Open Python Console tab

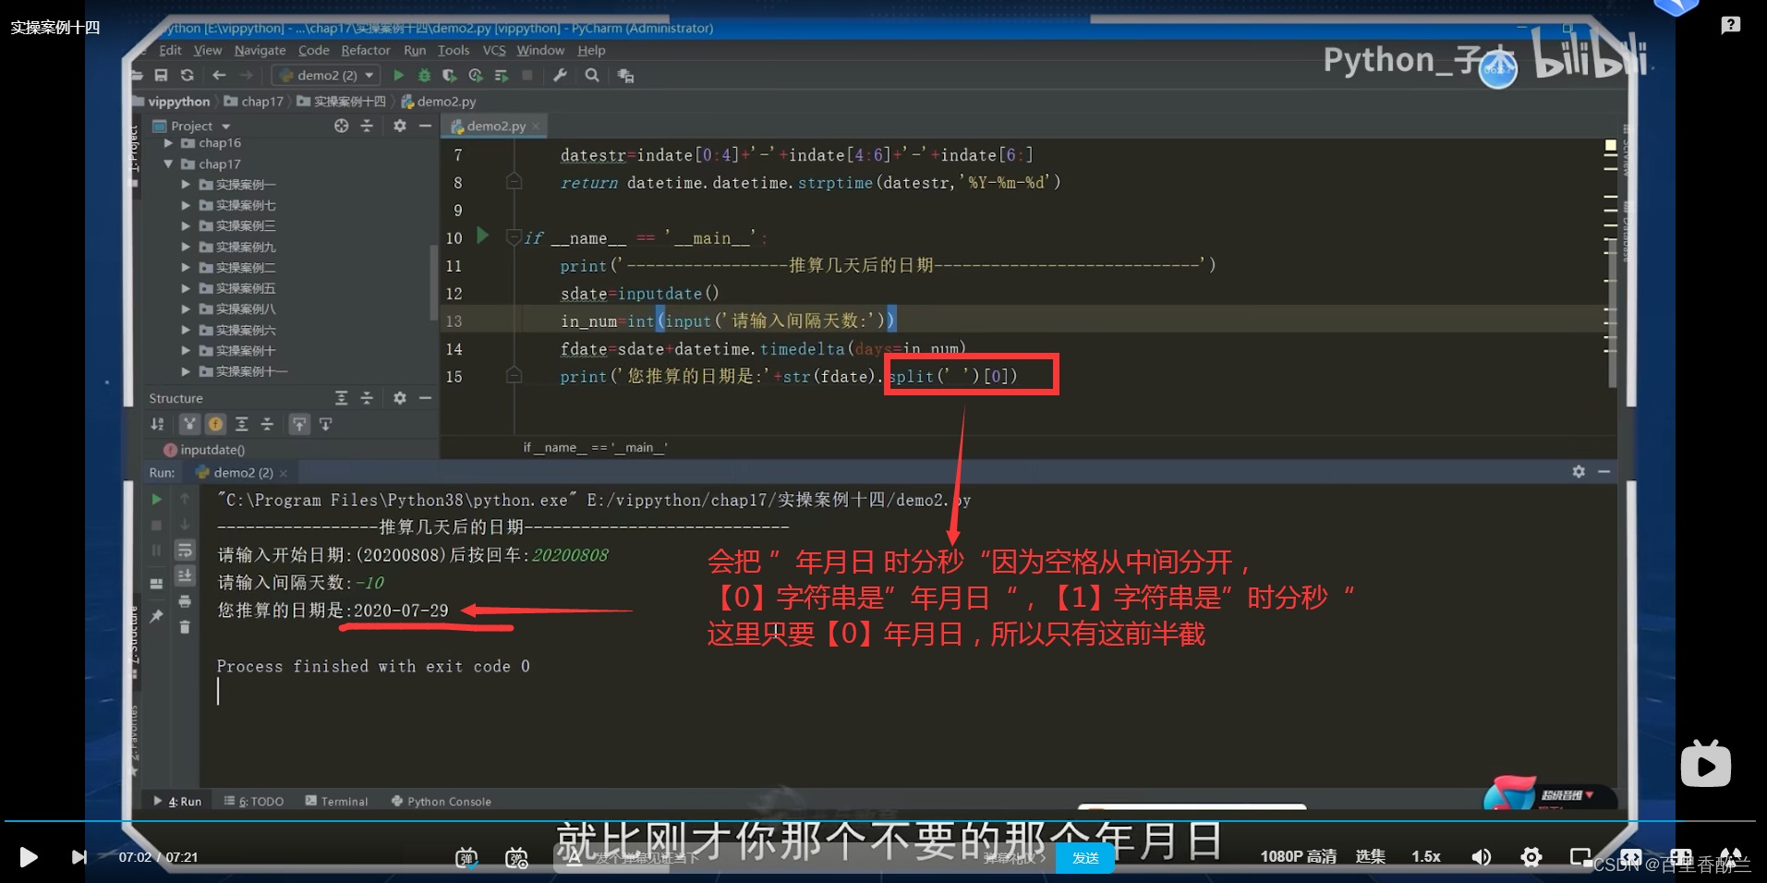tap(442, 801)
